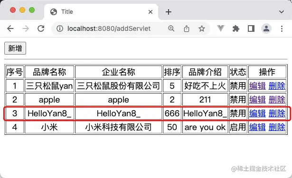Expand the tab search chevron
The image size is (292, 178).
[x=282, y=12]
